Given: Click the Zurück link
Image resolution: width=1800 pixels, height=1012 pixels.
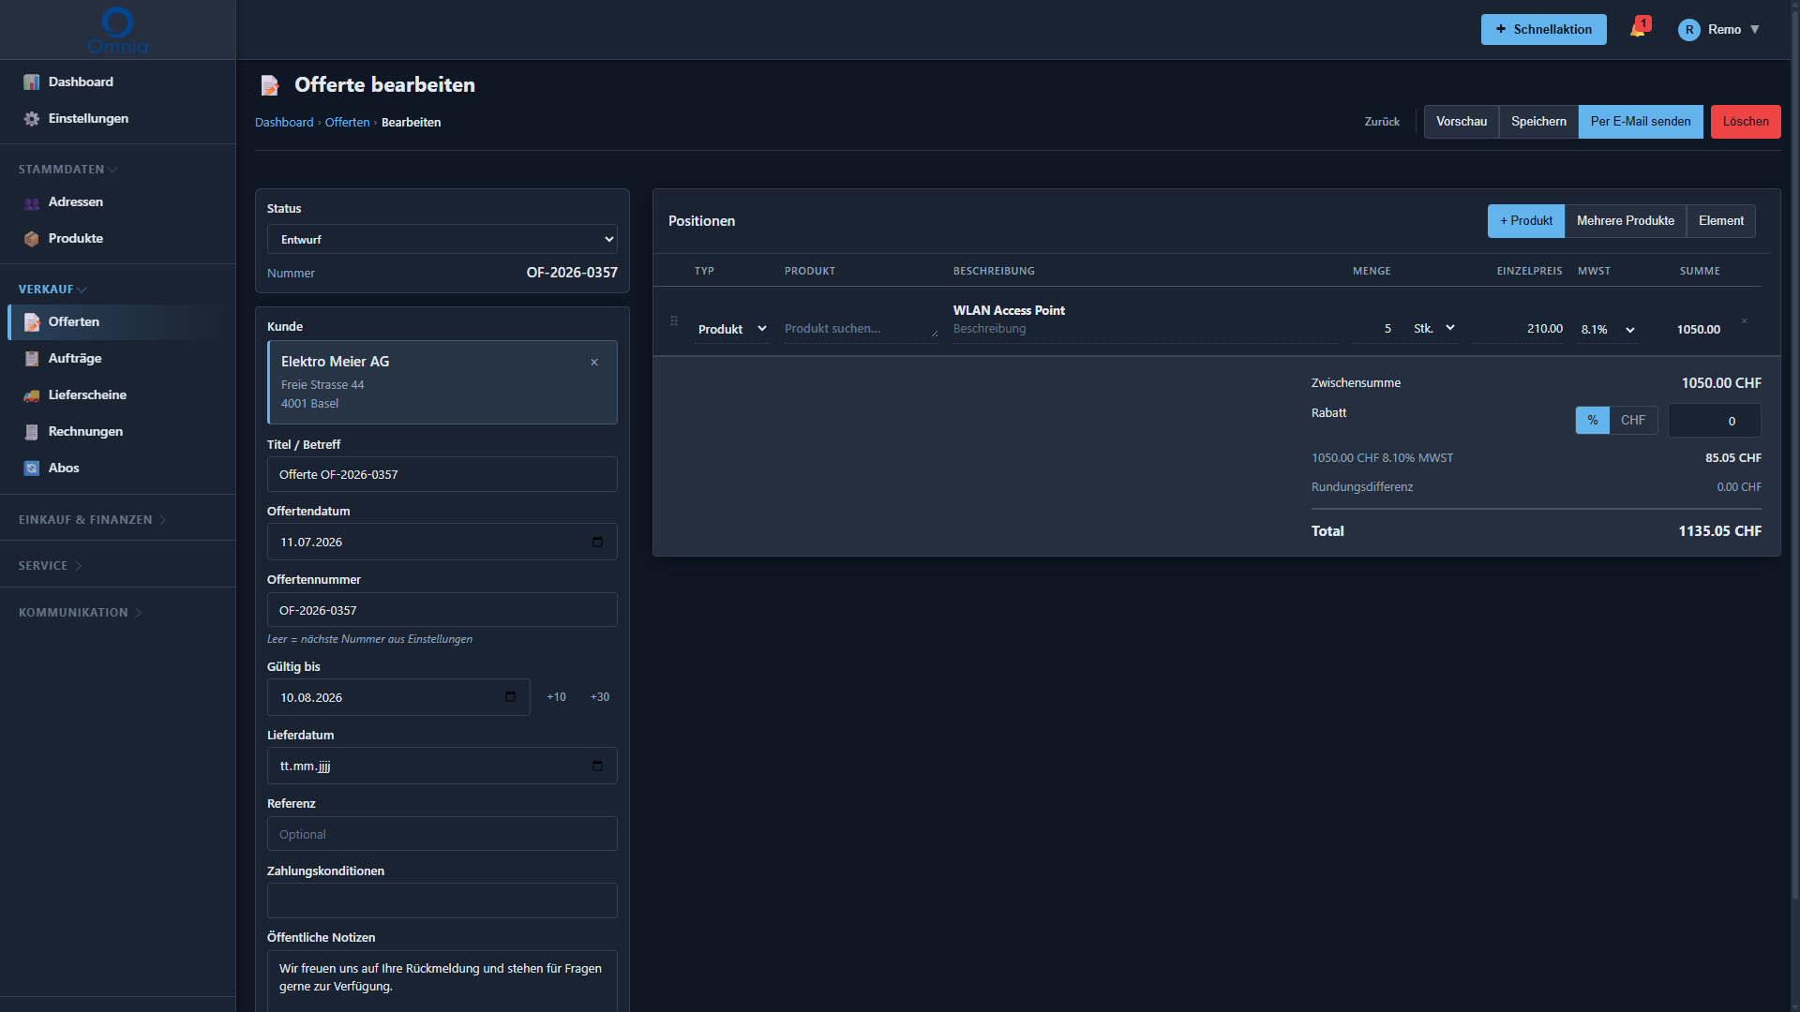Looking at the screenshot, I should pyautogui.click(x=1382, y=122).
